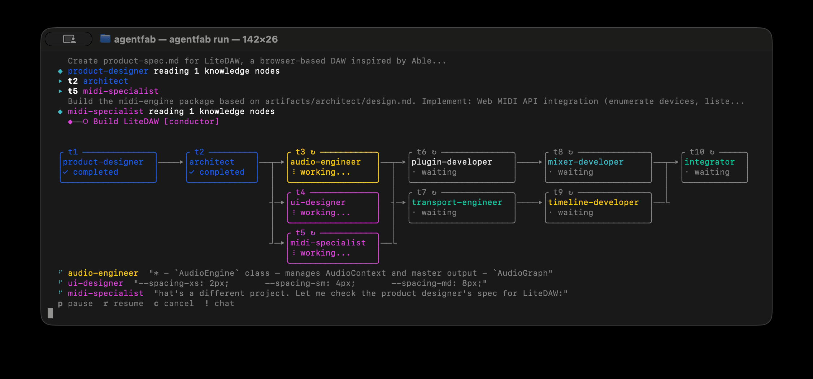
Task: Click the blue folder icon in the title bar
Action: click(105, 39)
